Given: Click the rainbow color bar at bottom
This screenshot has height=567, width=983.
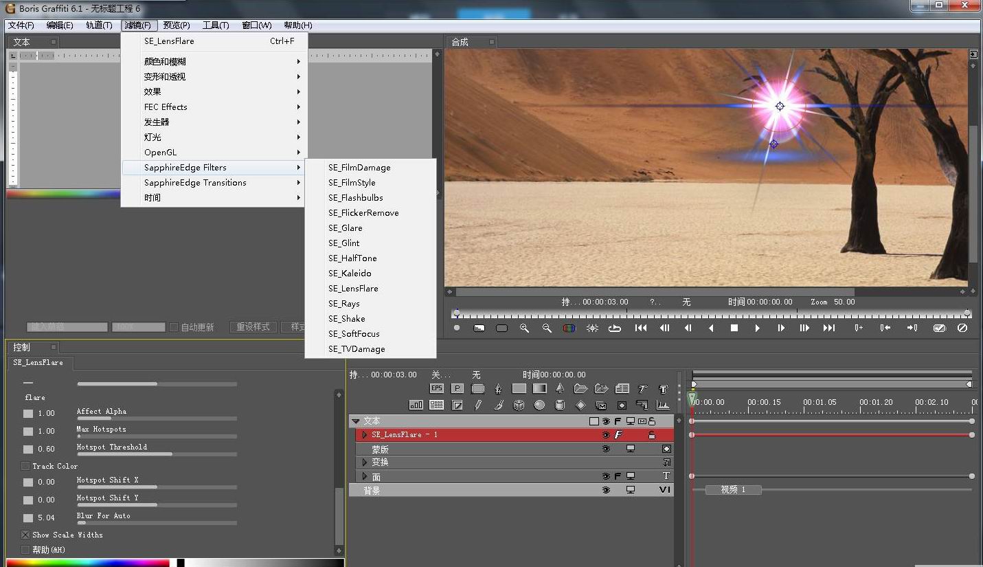Looking at the screenshot, I should point(88,562).
